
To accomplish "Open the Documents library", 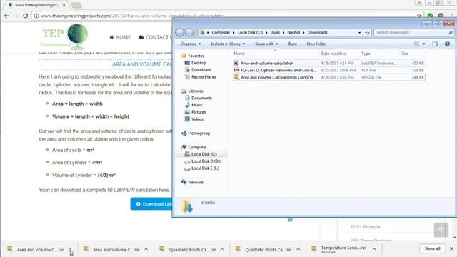I will pos(201,98).
